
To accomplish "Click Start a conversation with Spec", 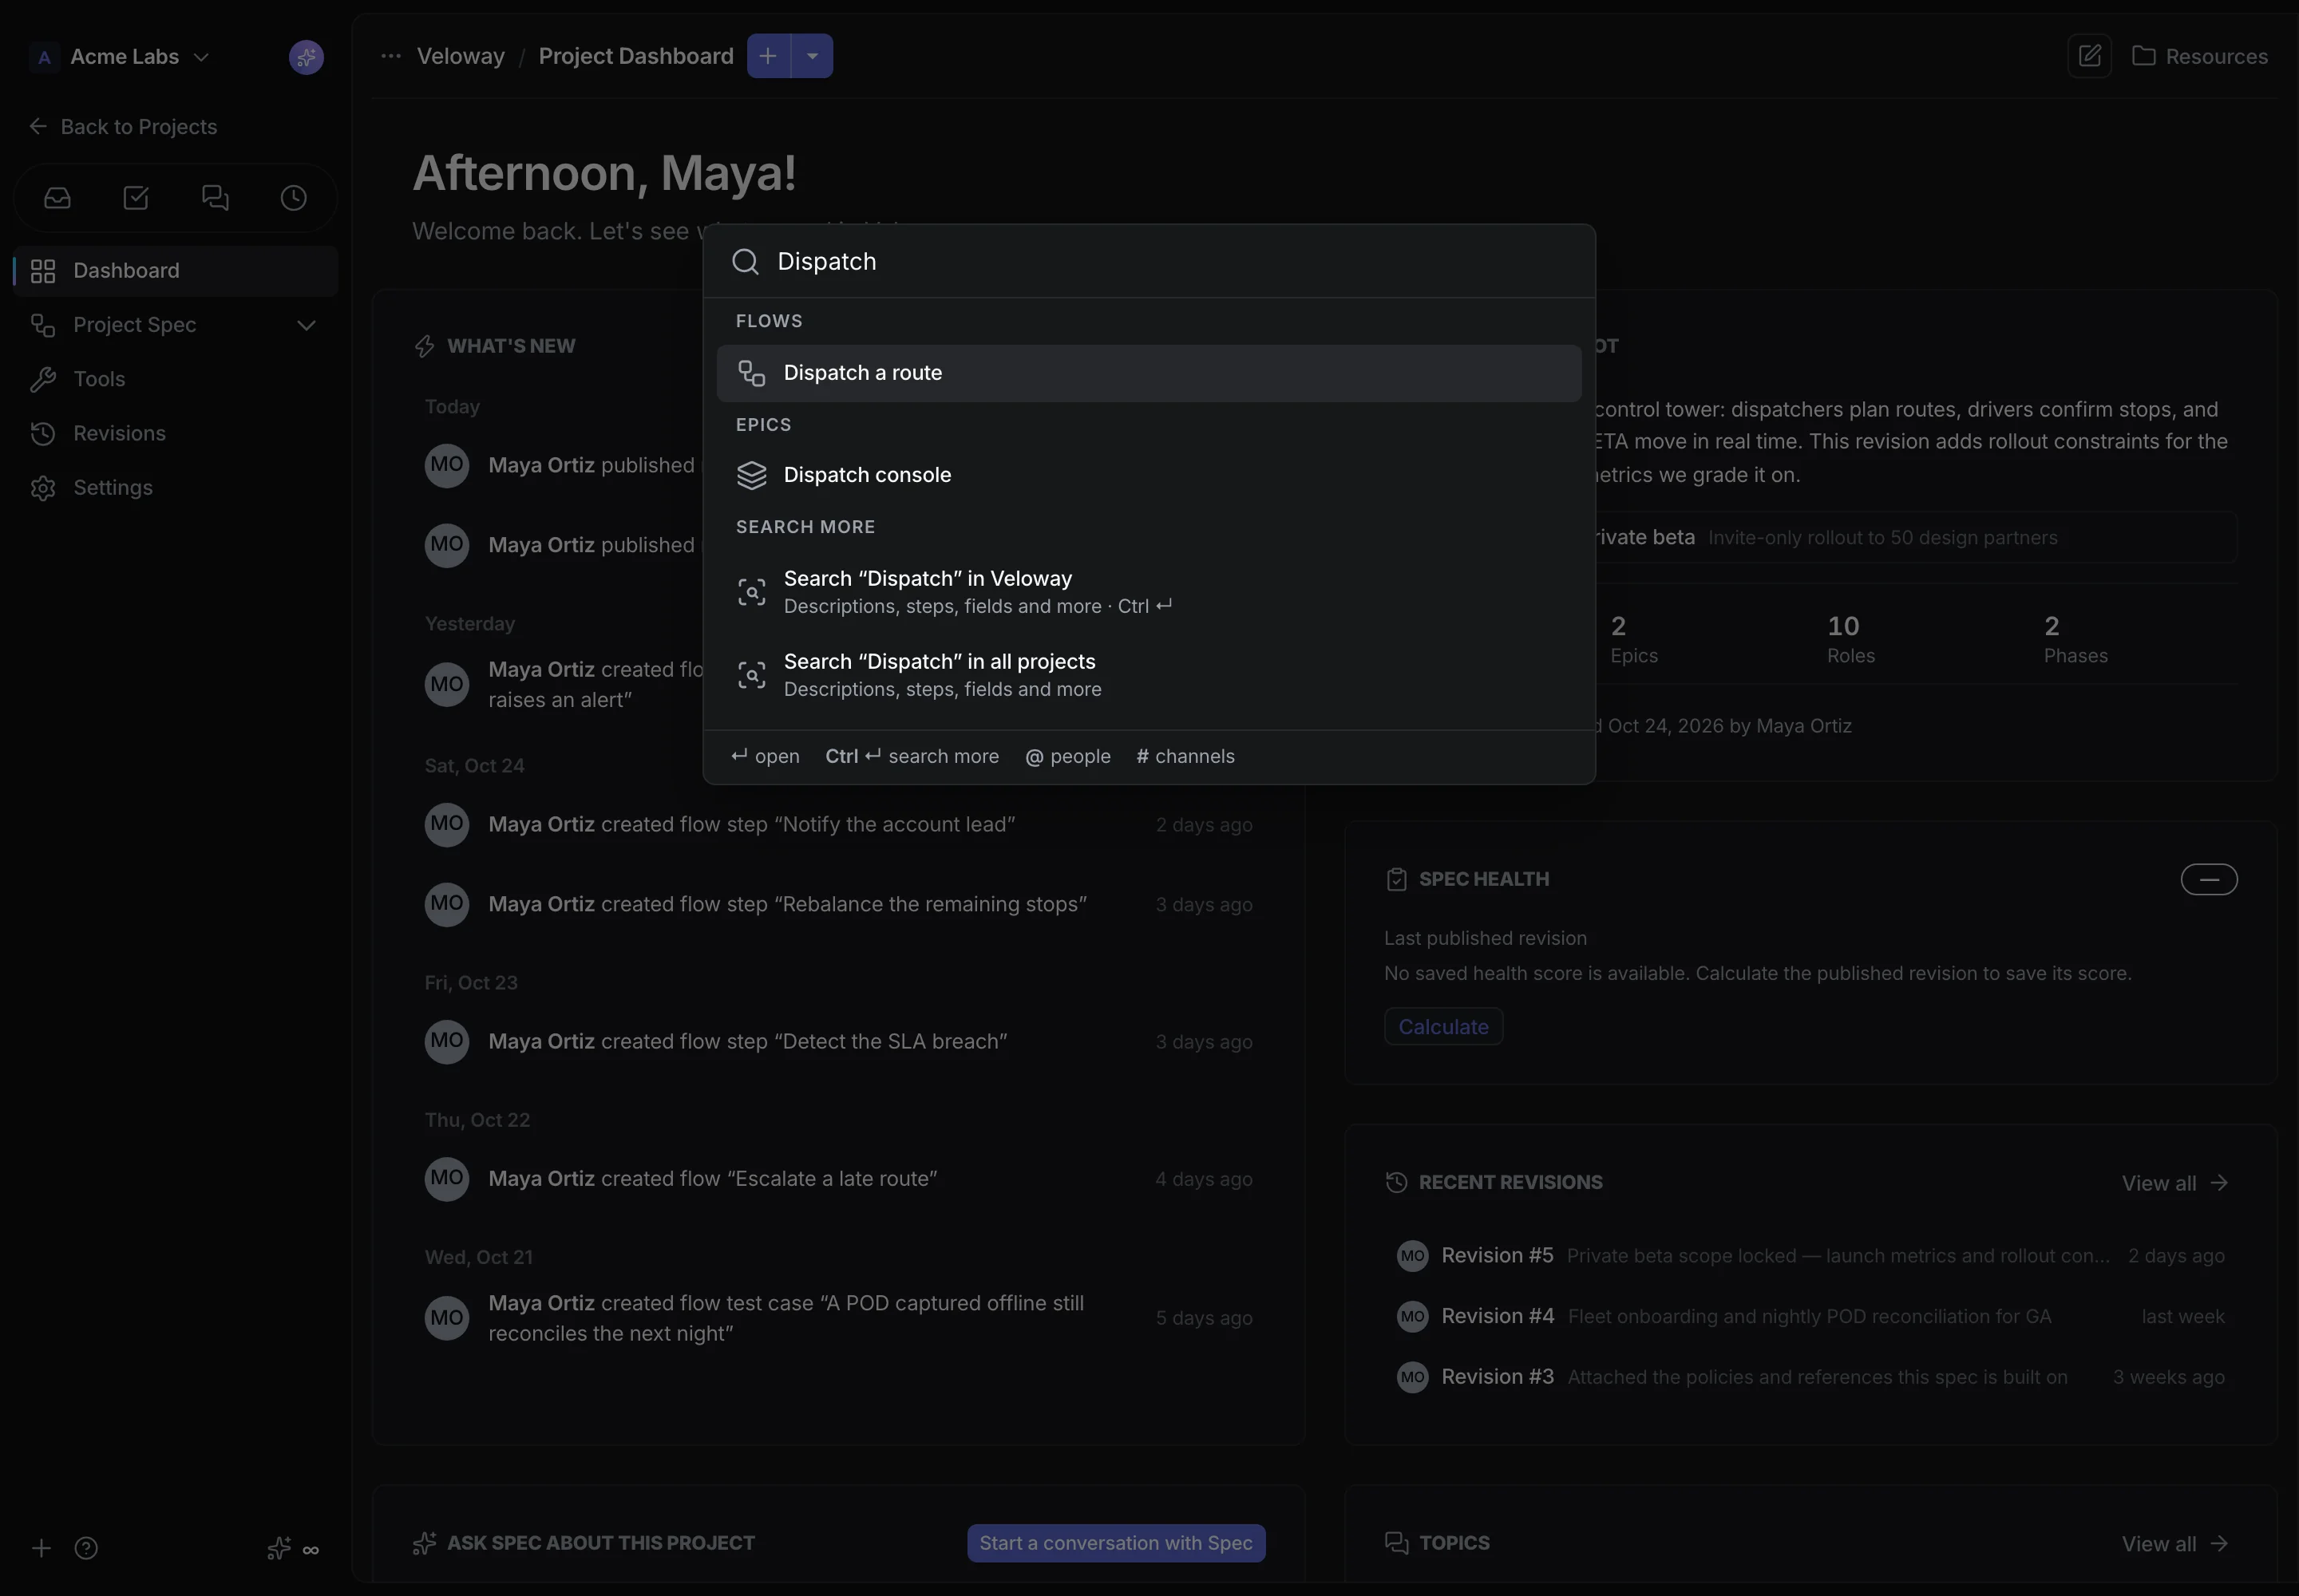I will (x=1115, y=1543).
